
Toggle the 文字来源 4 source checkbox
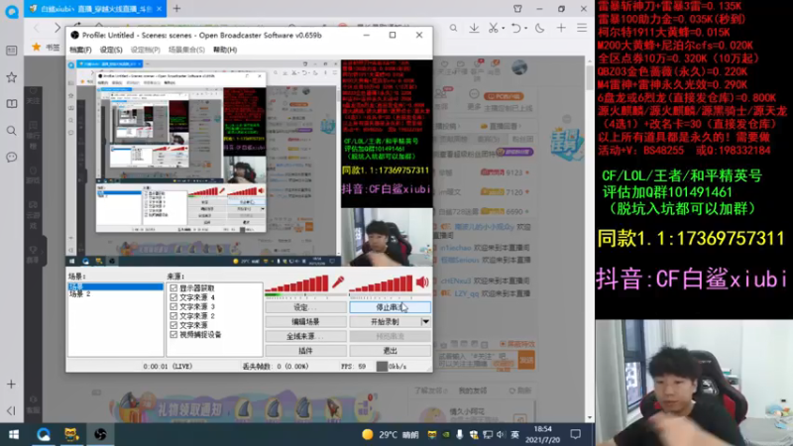[174, 297]
